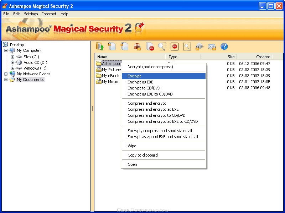Image resolution: width=285 pixels, height=213 pixels.
Task: Choose Encrypt as zipped EXE and send via email
Action: pos(164,137)
